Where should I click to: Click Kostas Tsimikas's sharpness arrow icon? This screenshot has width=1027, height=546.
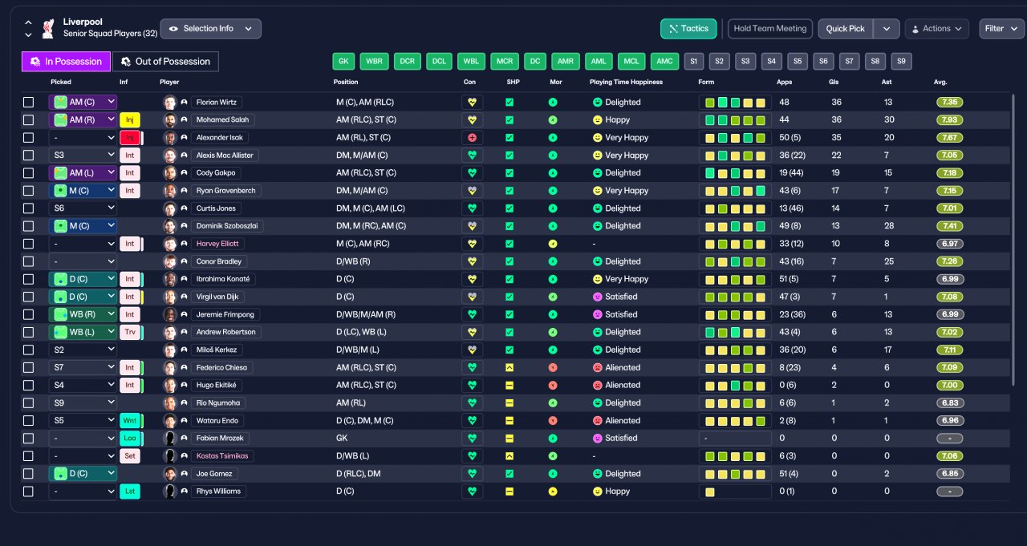pos(509,456)
